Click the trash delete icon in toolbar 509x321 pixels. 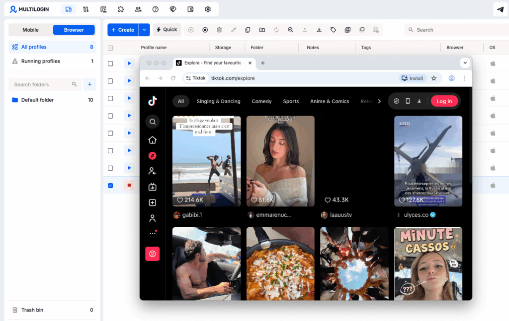219,30
